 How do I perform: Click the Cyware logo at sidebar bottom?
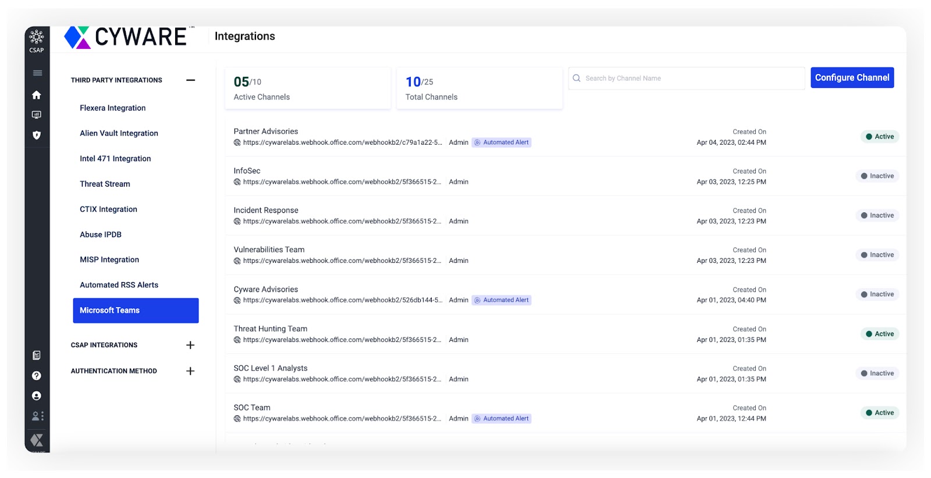pos(37,440)
